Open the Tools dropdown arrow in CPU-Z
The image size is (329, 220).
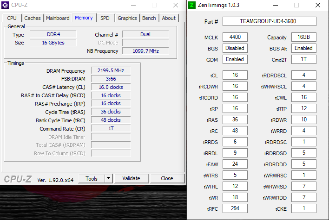click(x=108, y=178)
